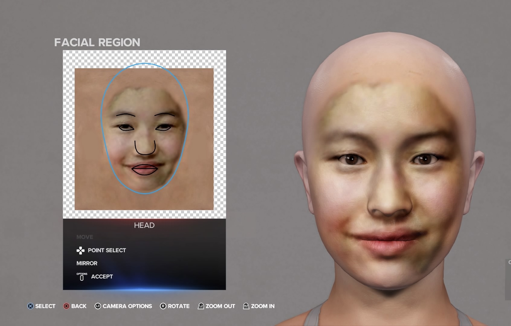Click the Zoom Out prompt label
The height and width of the screenshot is (326, 511).
[x=220, y=306]
